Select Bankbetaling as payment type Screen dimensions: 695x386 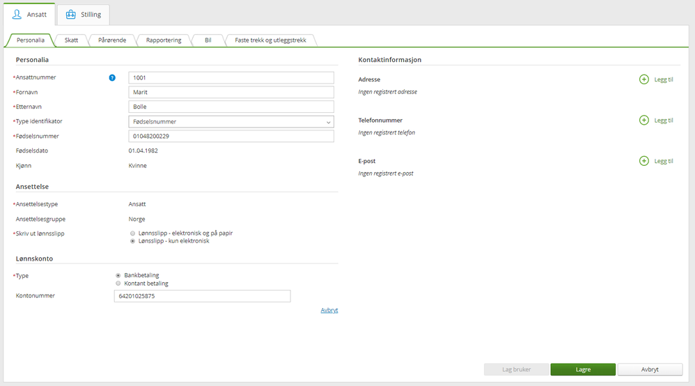118,276
